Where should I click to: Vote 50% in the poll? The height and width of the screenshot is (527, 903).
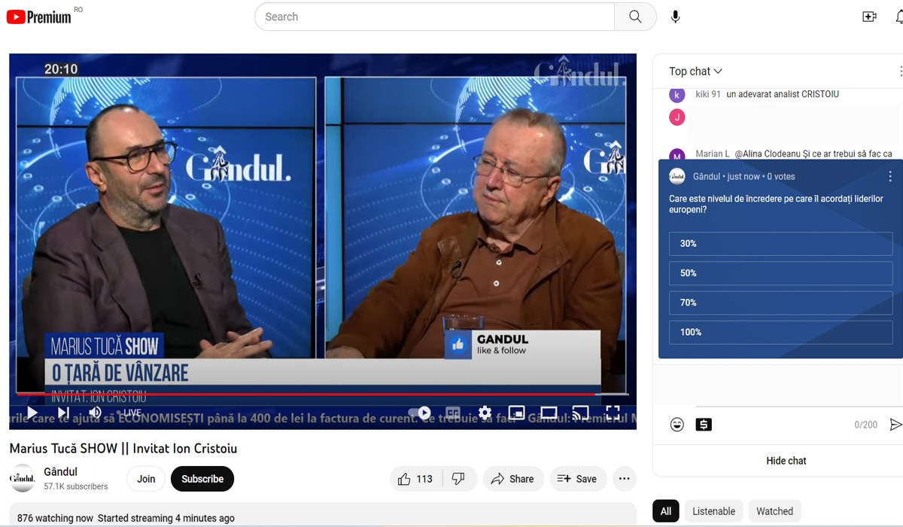pos(780,273)
